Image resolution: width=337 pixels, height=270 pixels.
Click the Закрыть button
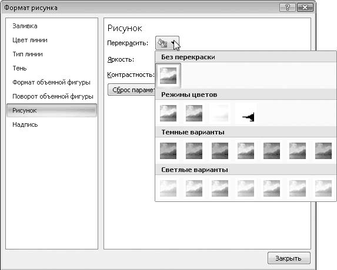coord(289,258)
